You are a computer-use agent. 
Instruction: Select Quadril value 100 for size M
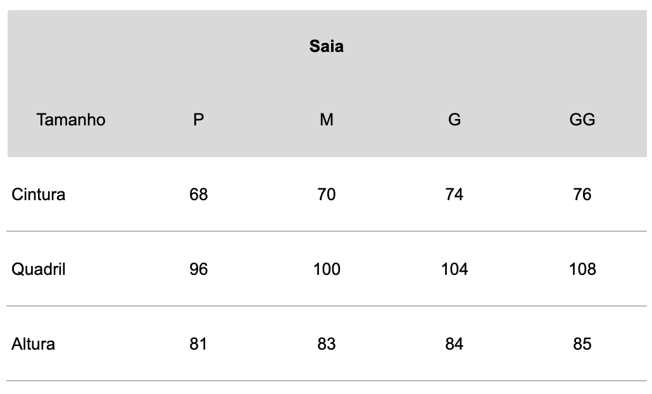(x=327, y=269)
